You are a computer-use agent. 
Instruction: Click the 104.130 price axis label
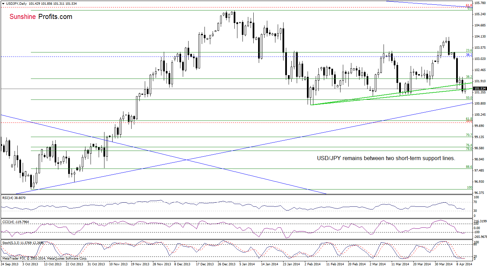480,37
